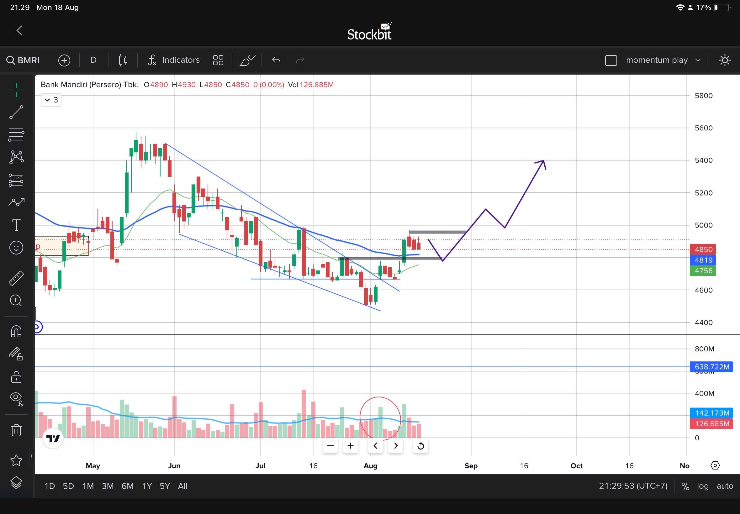Toggle stay in drawing mode
This screenshot has height=514, width=740.
pos(16,354)
